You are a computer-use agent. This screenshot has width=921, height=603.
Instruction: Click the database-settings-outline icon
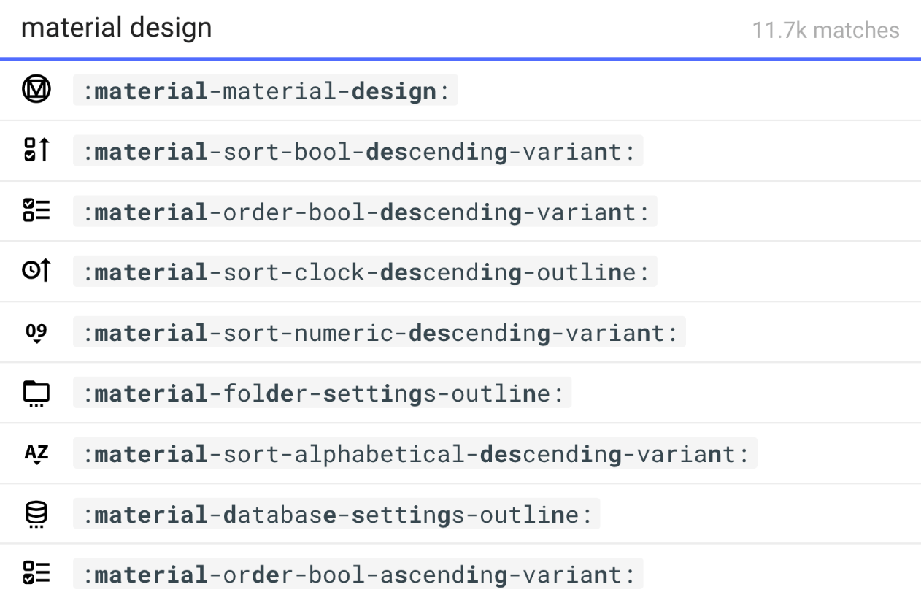tap(36, 514)
